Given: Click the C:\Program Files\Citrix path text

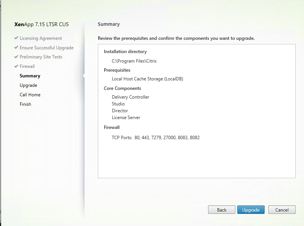Looking at the screenshot, I should (x=134, y=61).
